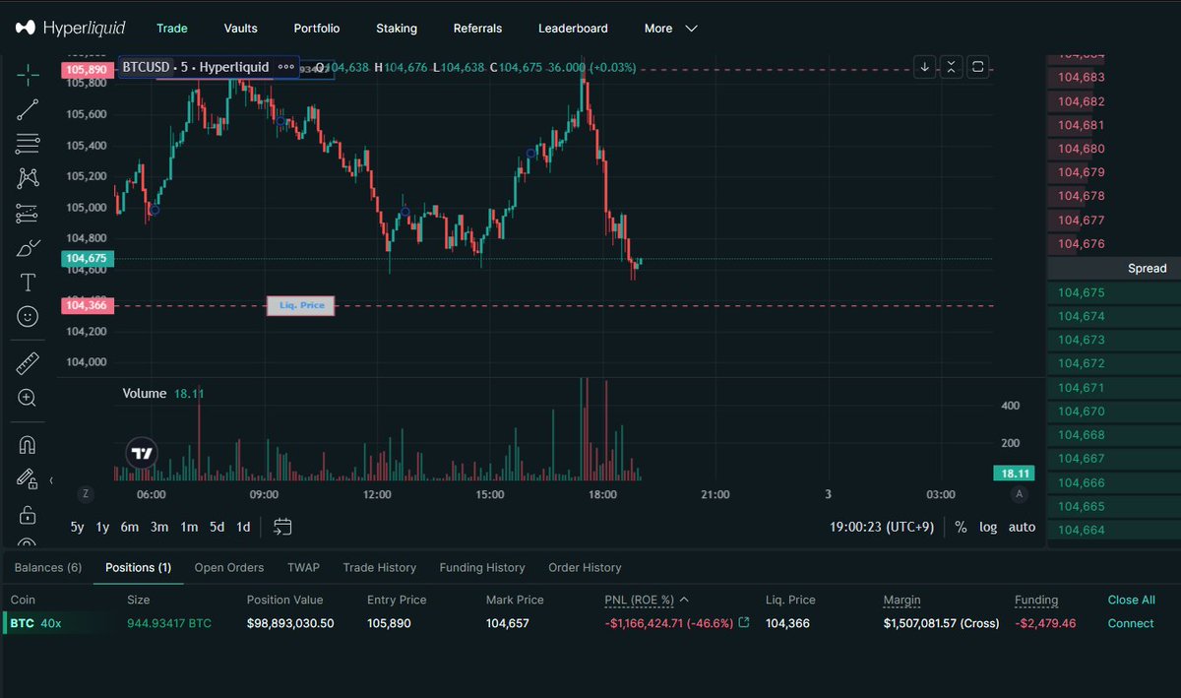Open the chart timezone selector
Viewport: 1181px width, 698px height.
[x=883, y=527]
